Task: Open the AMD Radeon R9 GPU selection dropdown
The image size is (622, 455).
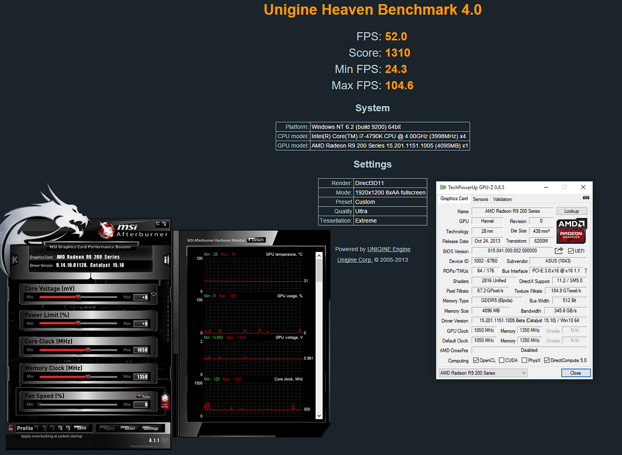Action: (x=482, y=373)
